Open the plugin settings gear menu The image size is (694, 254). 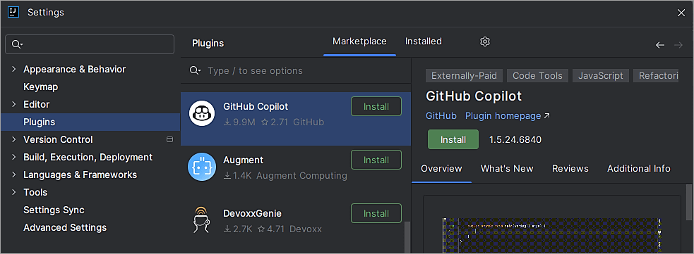click(x=485, y=42)
